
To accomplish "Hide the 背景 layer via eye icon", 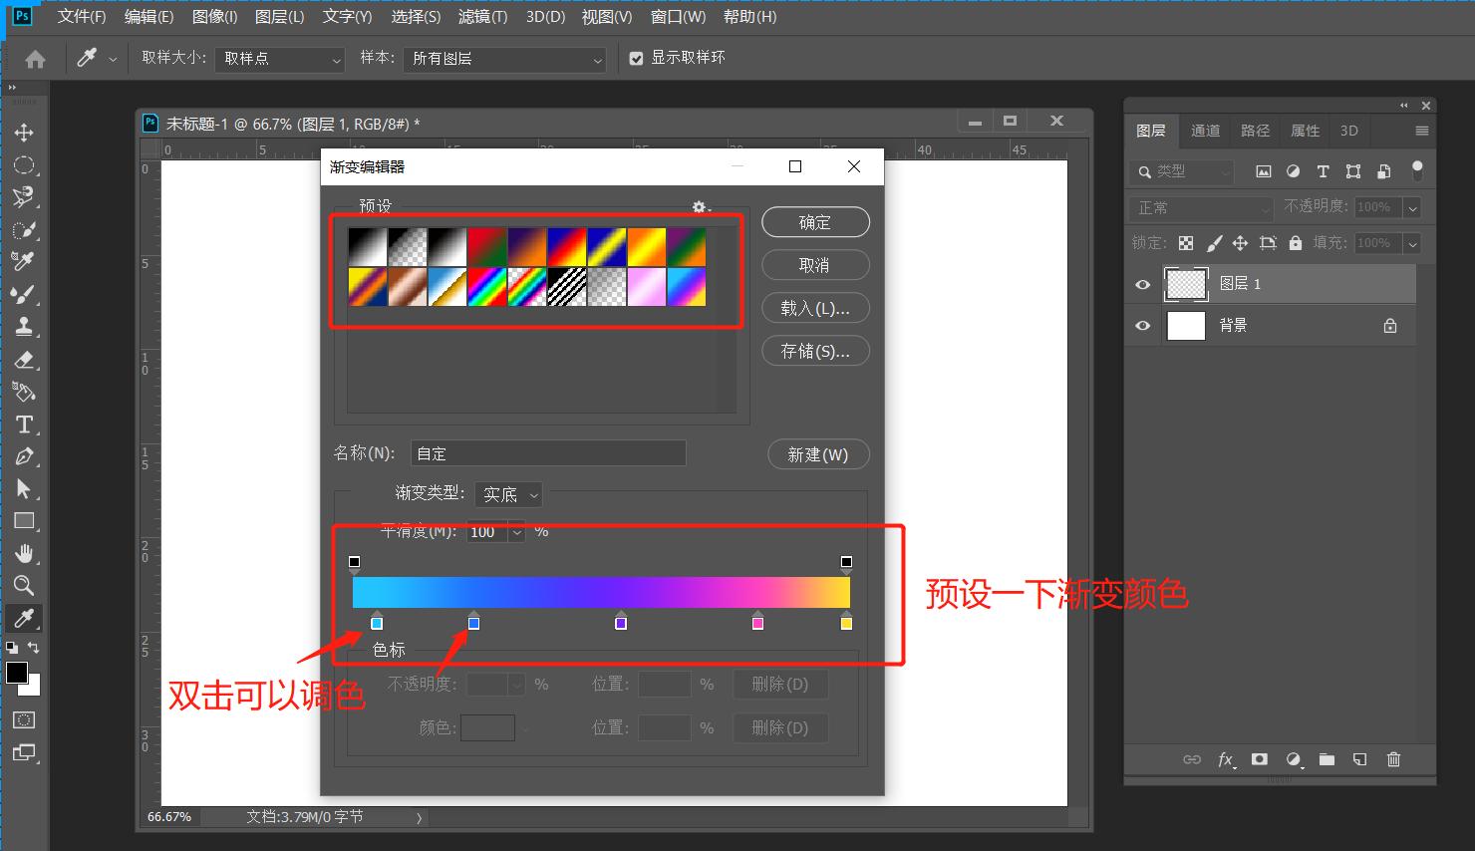I will click(x=1142, y=326).
